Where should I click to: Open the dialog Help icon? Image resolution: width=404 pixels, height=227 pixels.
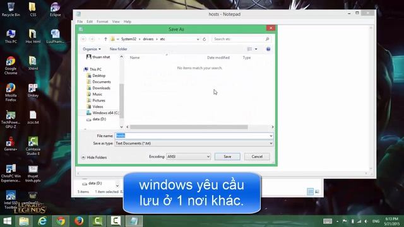[268, 49]
